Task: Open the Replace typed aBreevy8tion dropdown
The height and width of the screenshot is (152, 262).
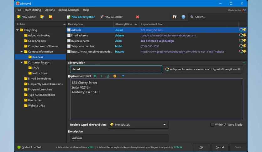Action: [x=138, y=125]
